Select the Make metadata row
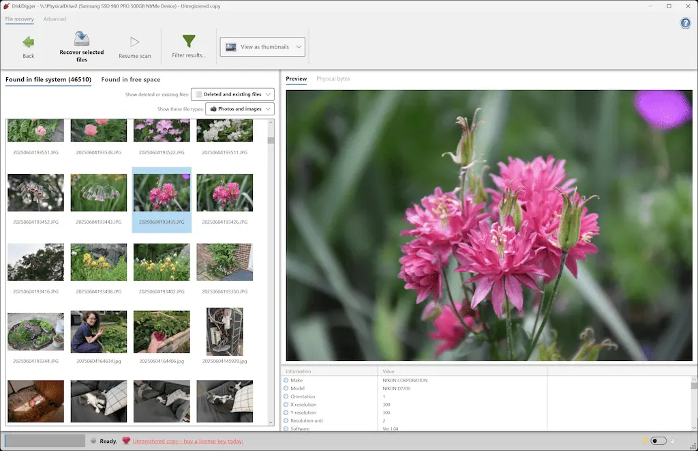The width and height of the screenshot is (698, 451). (x=414, y=380)
